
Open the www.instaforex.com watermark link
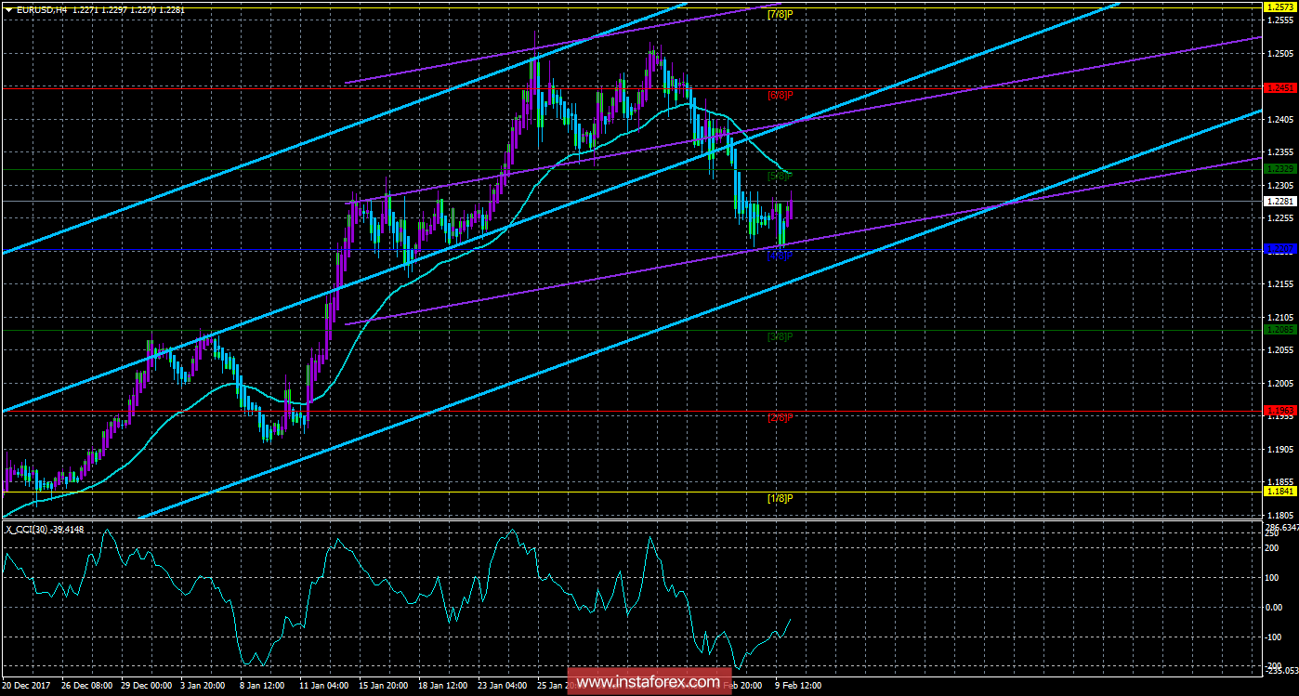[647, 683]
